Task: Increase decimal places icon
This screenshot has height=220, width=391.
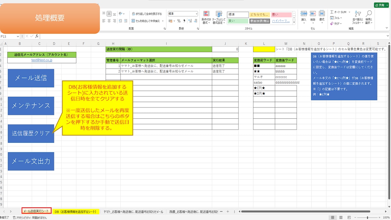Action: click(x=190, y=21)
